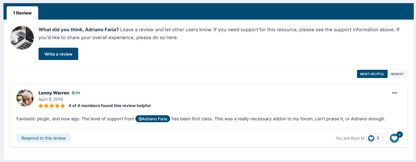Click Respond to this review

[44, 138]
